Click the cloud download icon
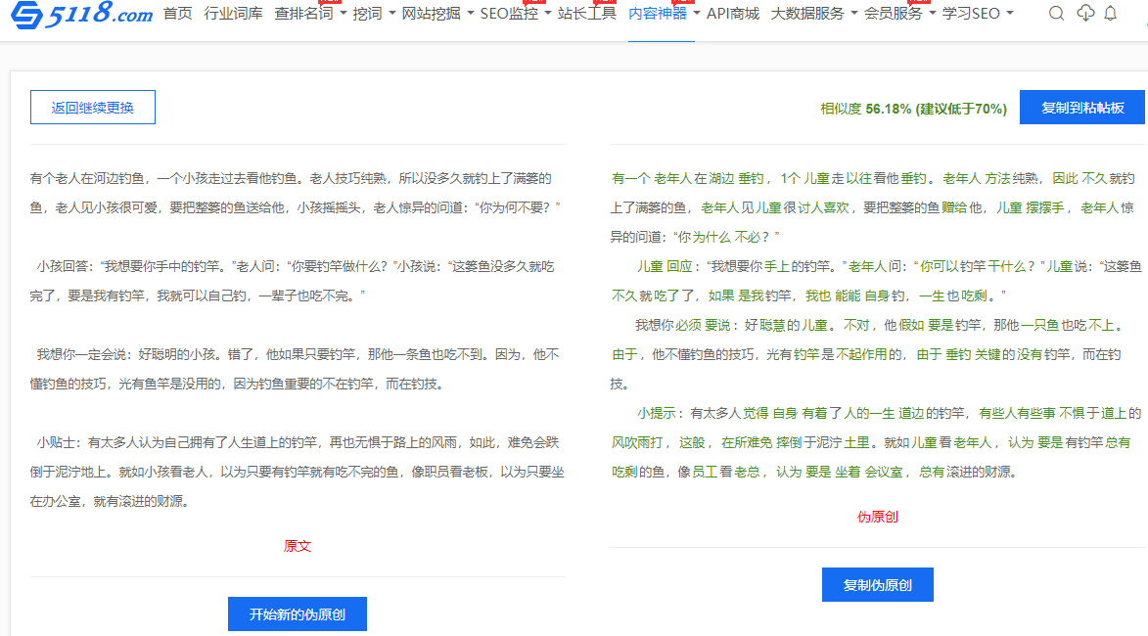Screen dimensions: 1148x636 pyautogui.click(x=1084, y=14)
